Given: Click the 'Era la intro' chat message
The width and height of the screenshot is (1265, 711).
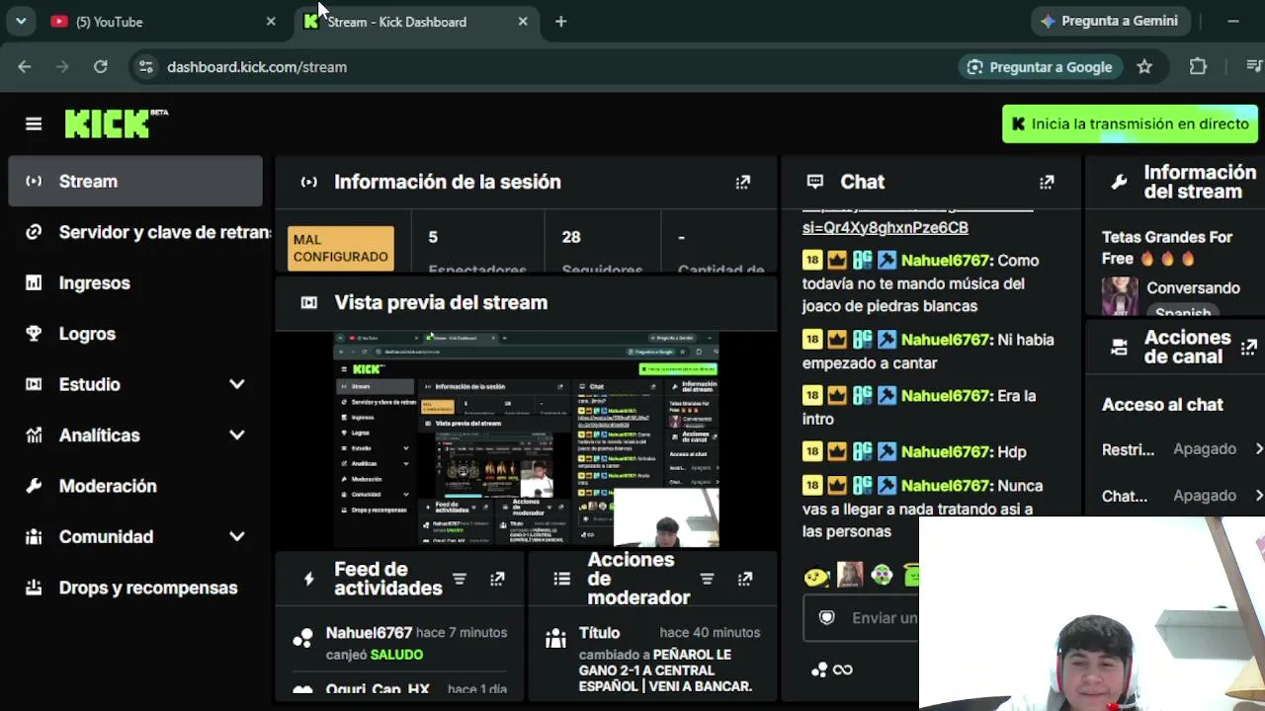Looking at the screenshot, I should (920, 407).
